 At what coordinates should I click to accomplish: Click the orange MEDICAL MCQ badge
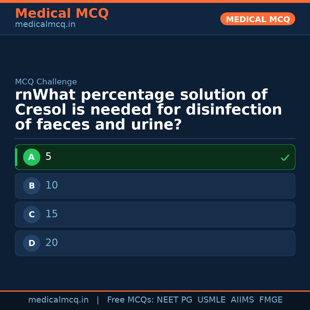tap(257, 19)
